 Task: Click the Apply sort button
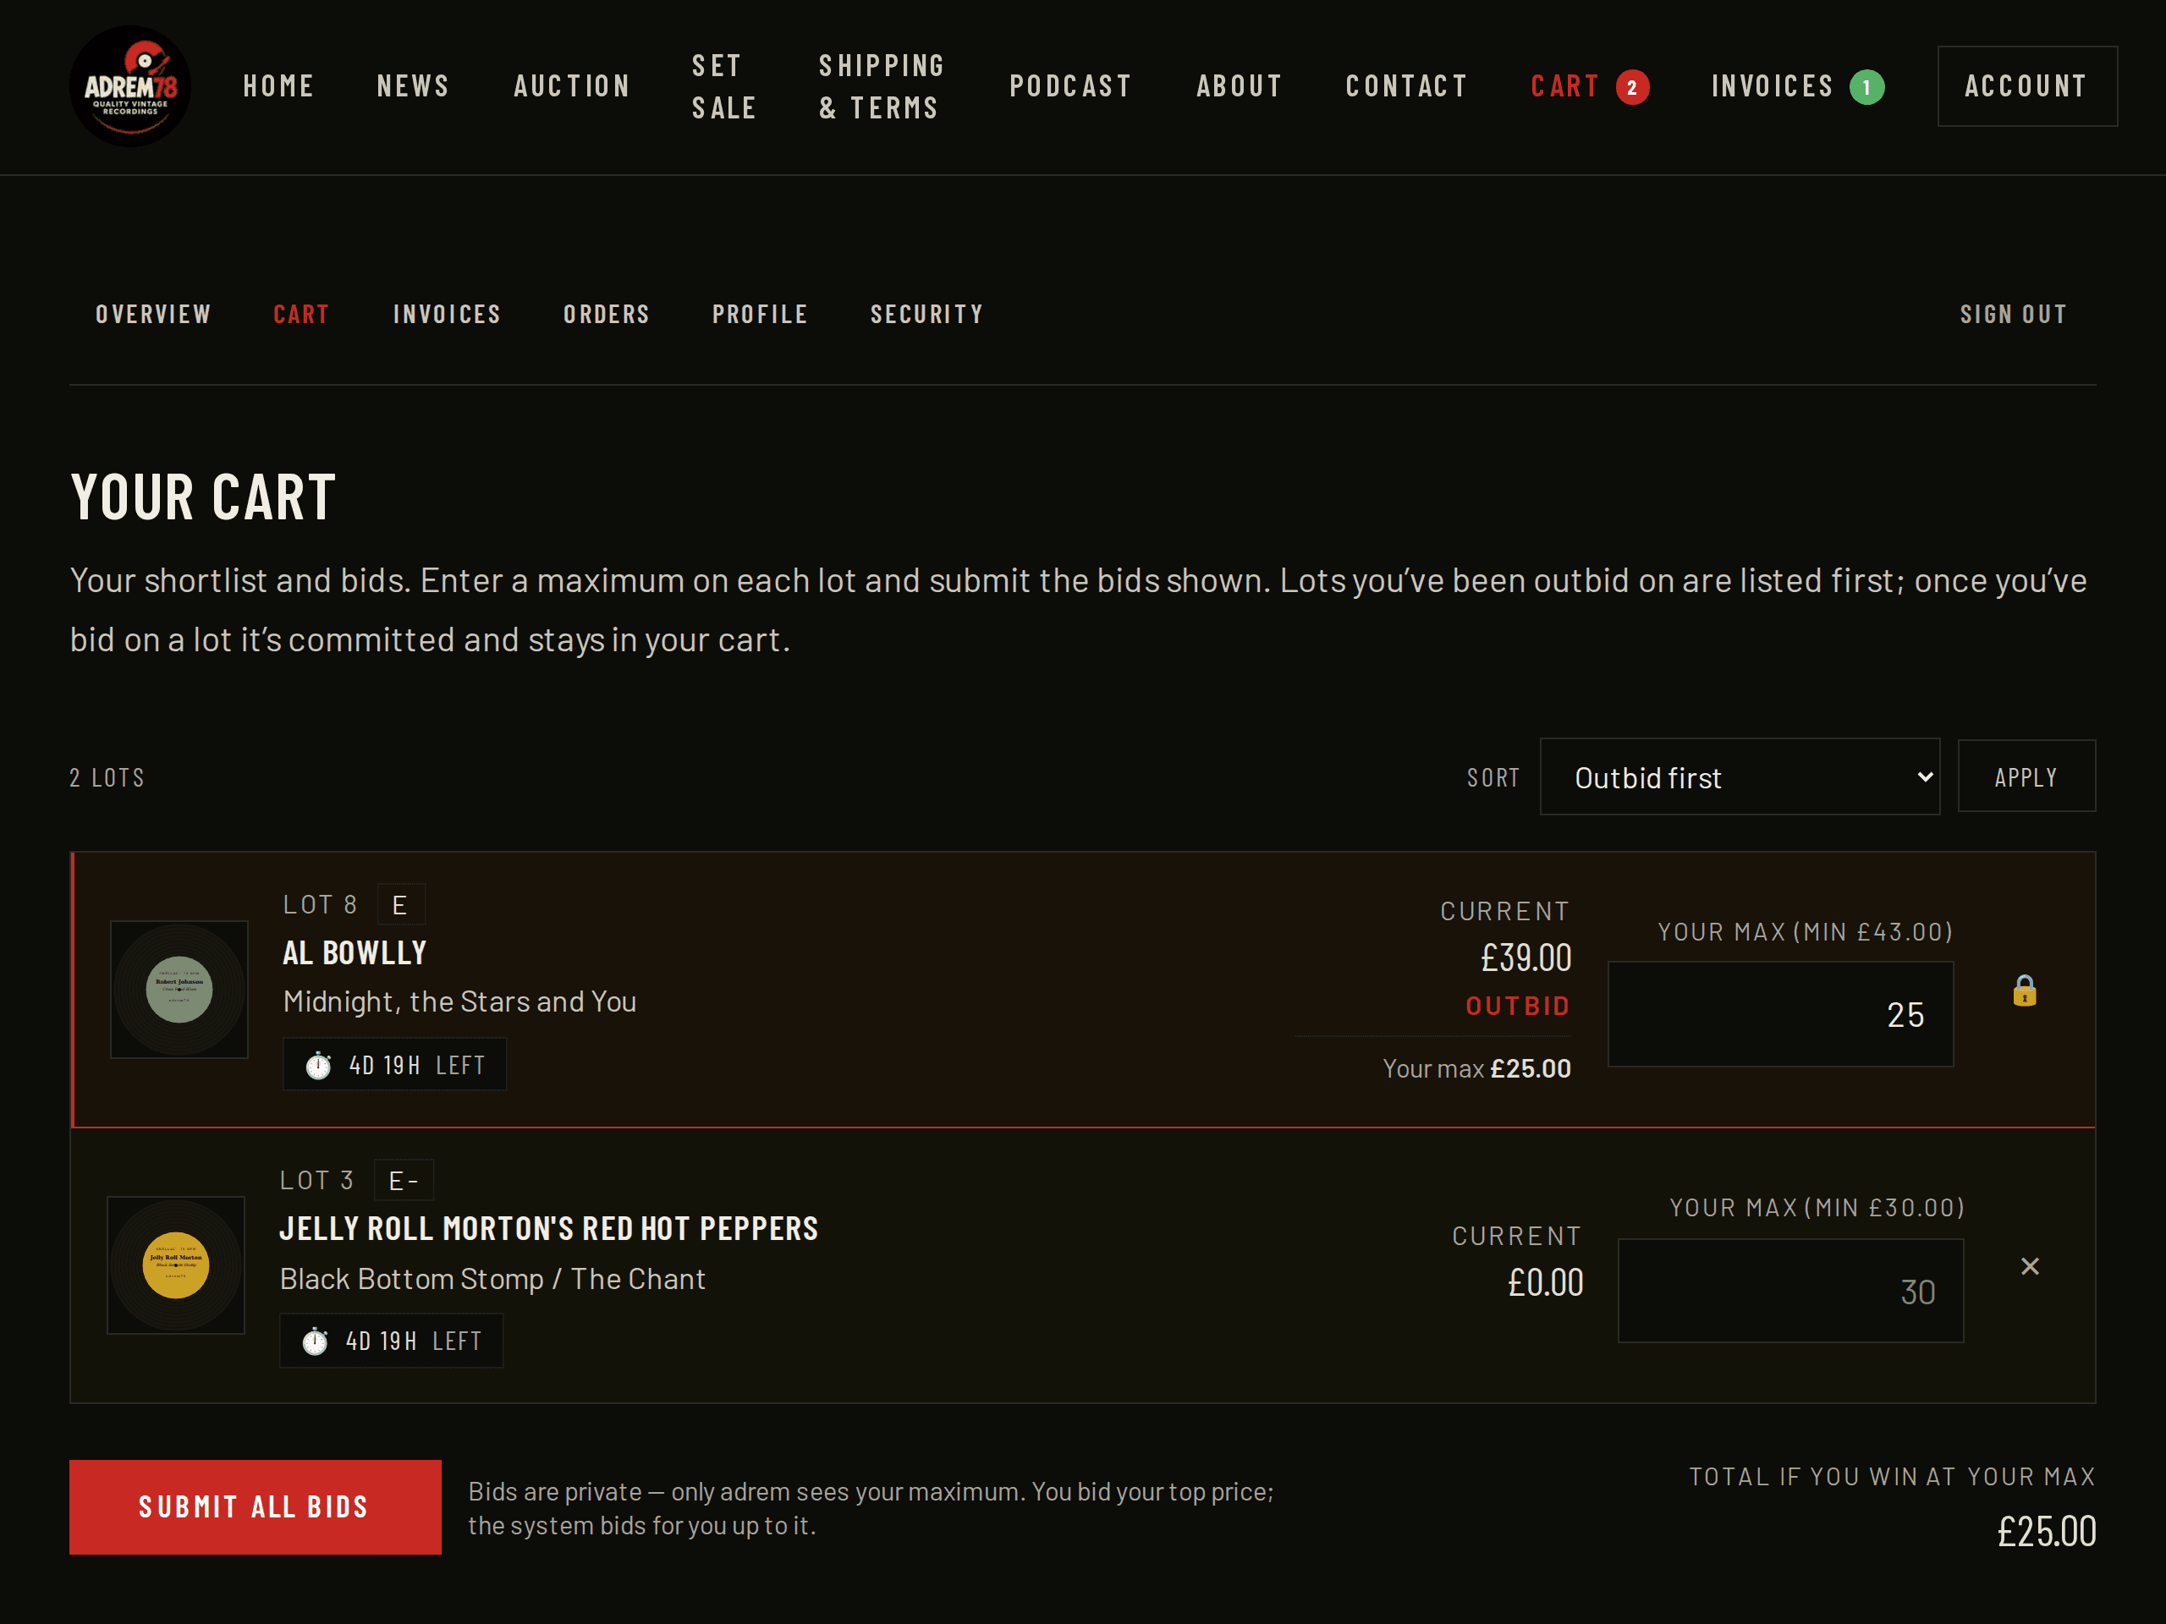click(2026, 776)
